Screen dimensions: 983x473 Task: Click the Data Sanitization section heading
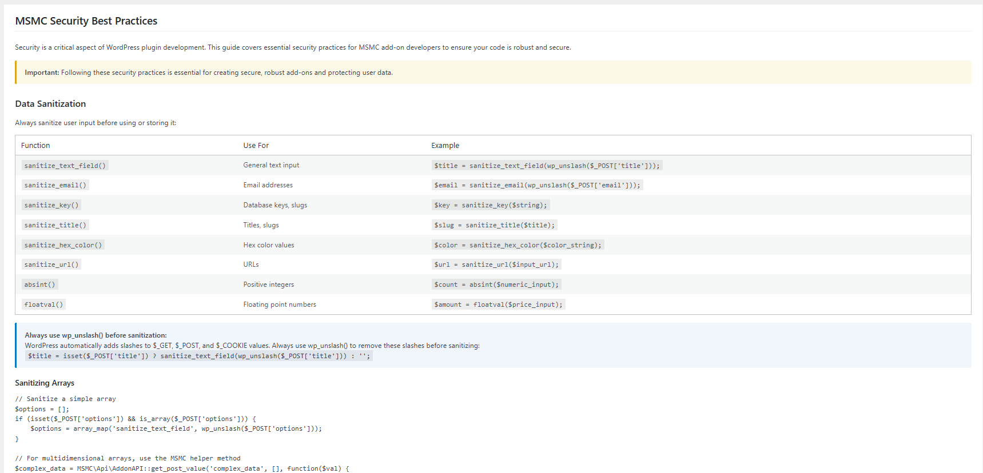[x=50, y=104]
